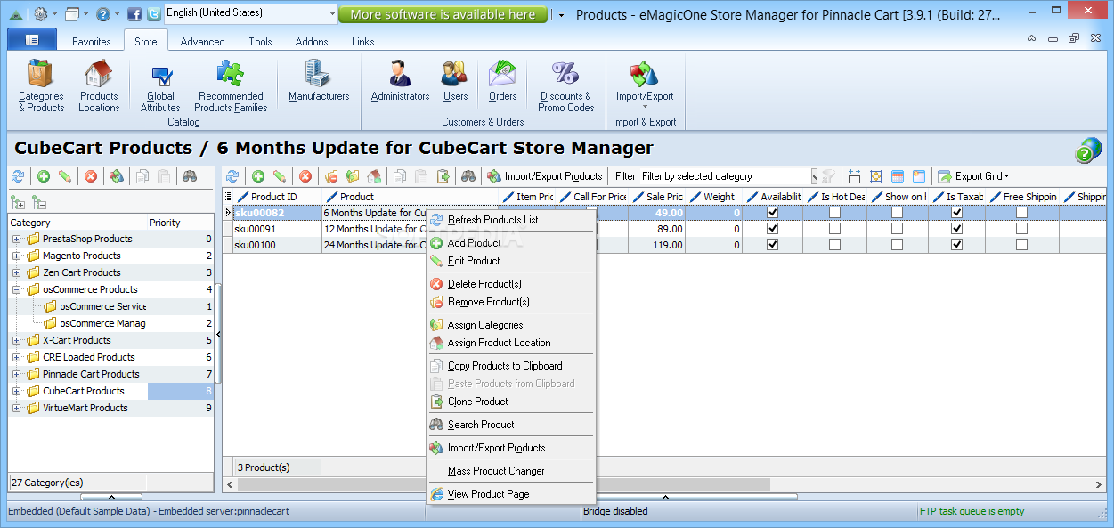Switch to Favorites ribbon tab
1114x528 pixels.
click(91, 42)
